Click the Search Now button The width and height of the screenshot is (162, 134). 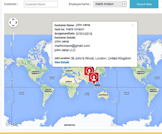point(144,4)
